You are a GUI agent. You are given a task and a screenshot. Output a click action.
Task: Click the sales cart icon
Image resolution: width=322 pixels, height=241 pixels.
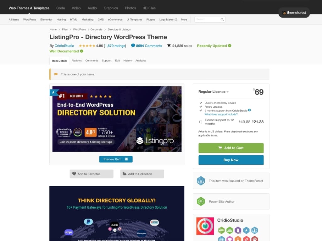coord(169,46)
